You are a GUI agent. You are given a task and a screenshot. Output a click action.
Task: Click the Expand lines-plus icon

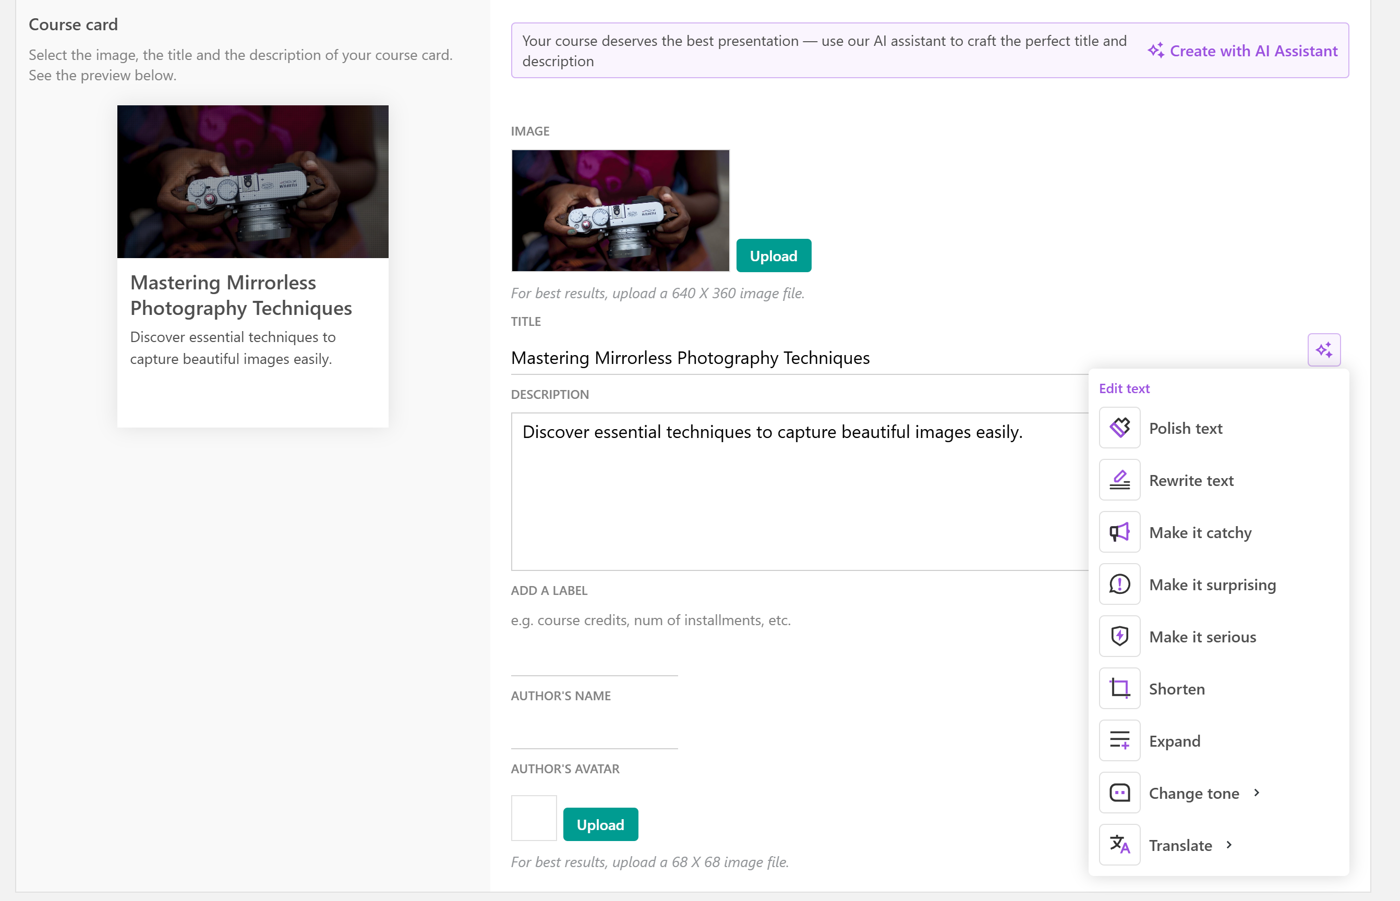[1119, 740]
